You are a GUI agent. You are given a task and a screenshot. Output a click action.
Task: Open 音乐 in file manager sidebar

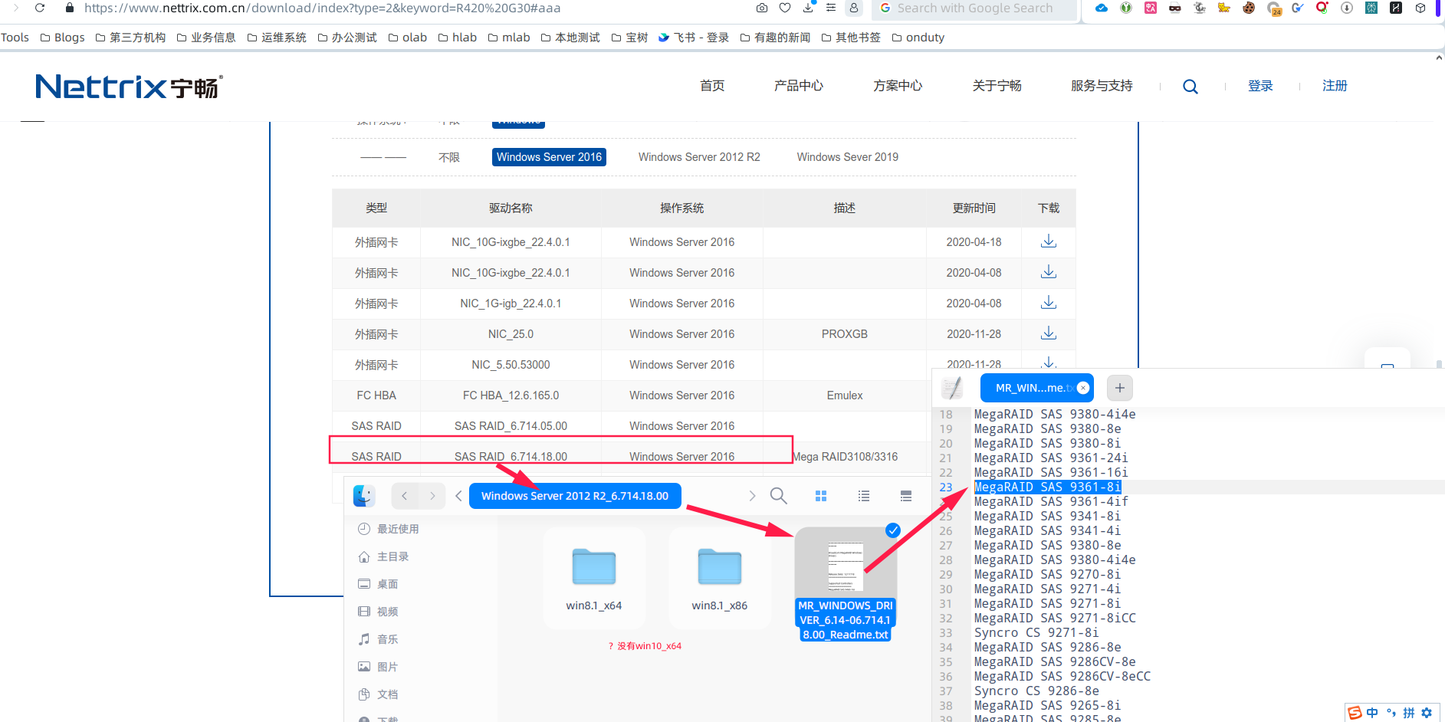[378, 639]
